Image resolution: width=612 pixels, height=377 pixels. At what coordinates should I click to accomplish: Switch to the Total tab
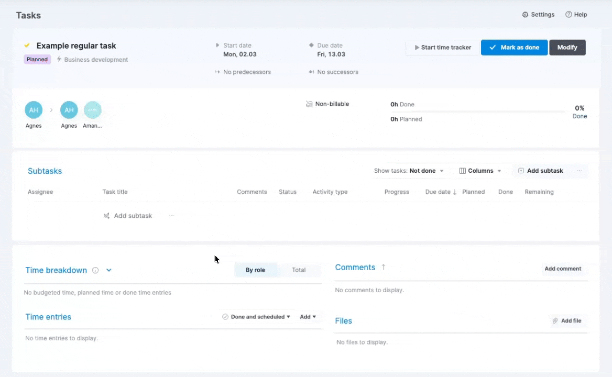point(299,270)
